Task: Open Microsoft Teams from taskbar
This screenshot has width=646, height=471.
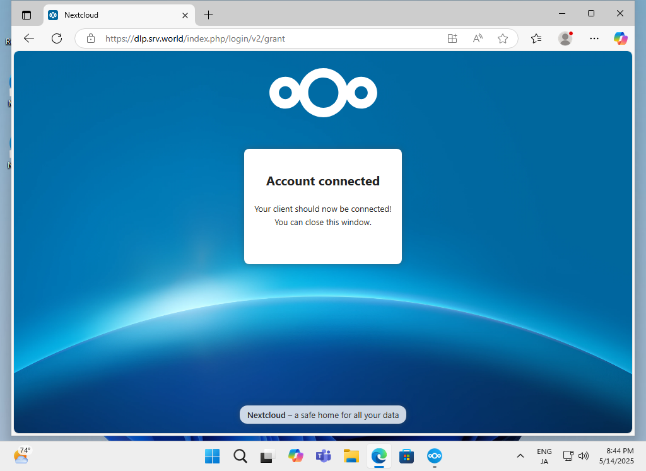Action: 324,456
